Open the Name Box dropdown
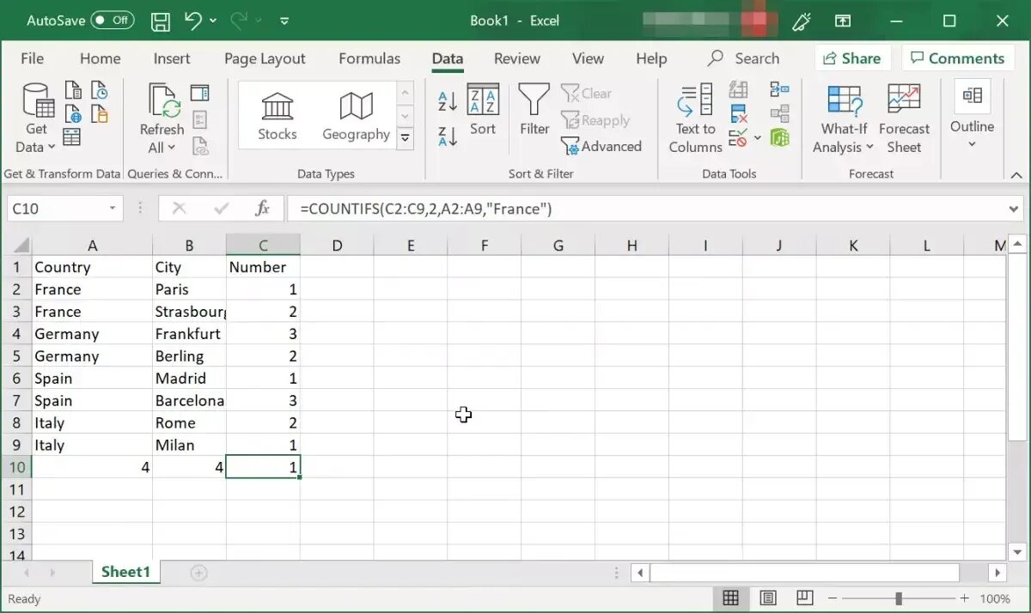Image resolution: width=1031 pixels, height=613 pixels. coord(113,209)
